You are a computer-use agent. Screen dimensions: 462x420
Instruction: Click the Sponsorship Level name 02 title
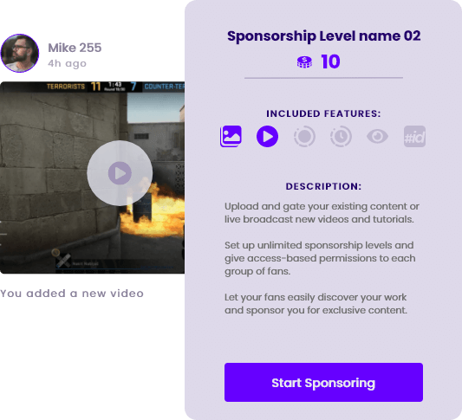tap(323, 36)
